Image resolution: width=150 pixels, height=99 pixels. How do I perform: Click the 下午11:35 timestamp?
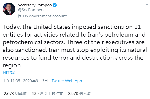(x=11, y=81)
